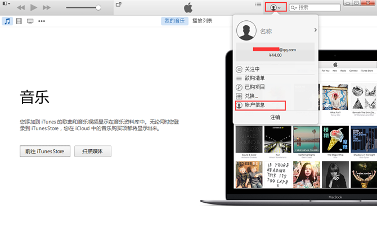This screenshot has width=377, height=249.
Task: Click the What For? album cover
Action: coord(335,97)
